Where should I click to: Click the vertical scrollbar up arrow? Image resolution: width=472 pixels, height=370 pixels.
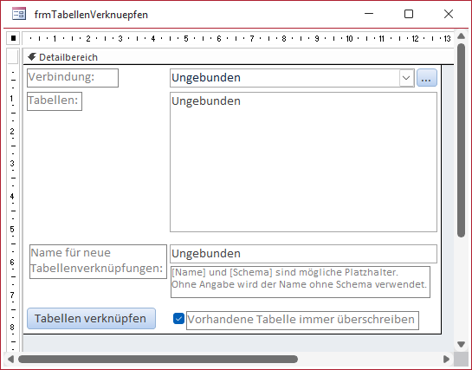click(461, 36)
